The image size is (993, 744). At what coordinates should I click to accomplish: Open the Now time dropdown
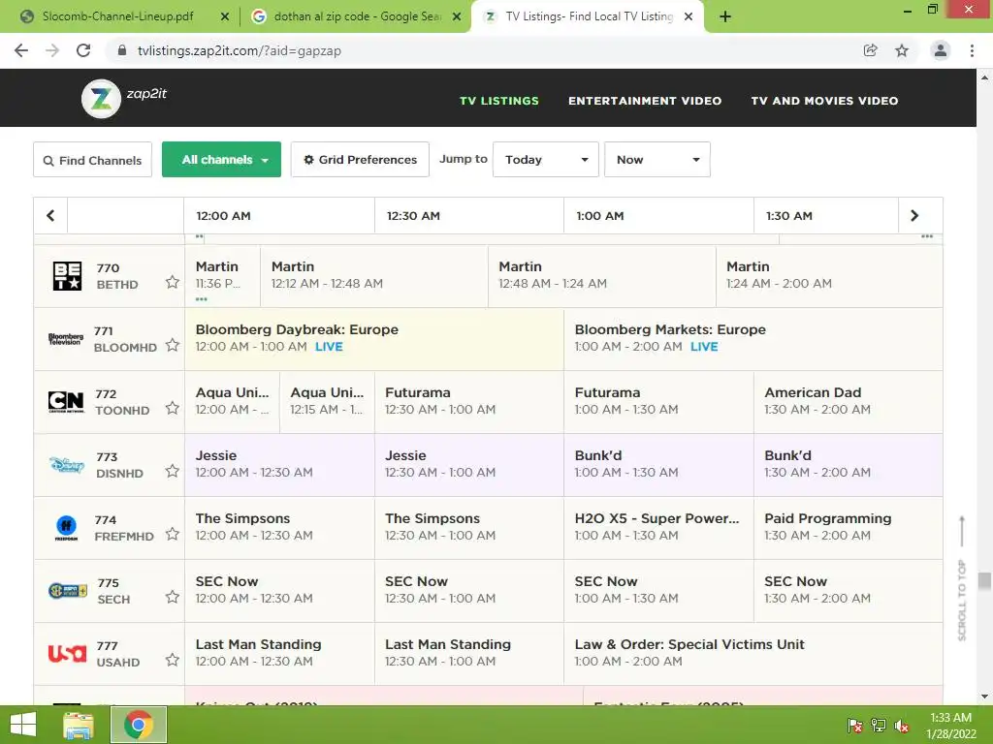pos(657,160)
